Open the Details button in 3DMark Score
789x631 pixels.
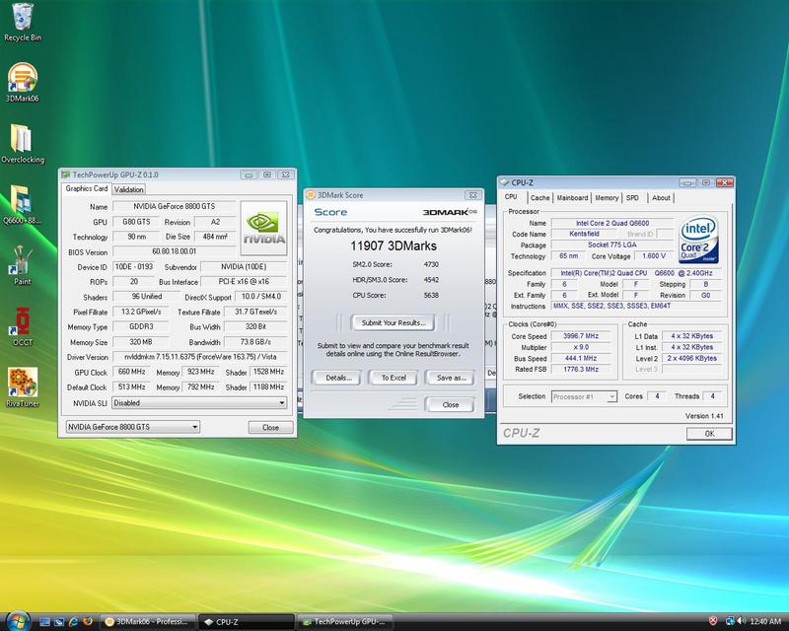336,378
